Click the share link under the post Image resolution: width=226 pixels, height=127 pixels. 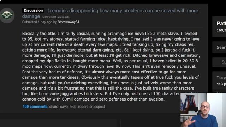tap(54, 107)
